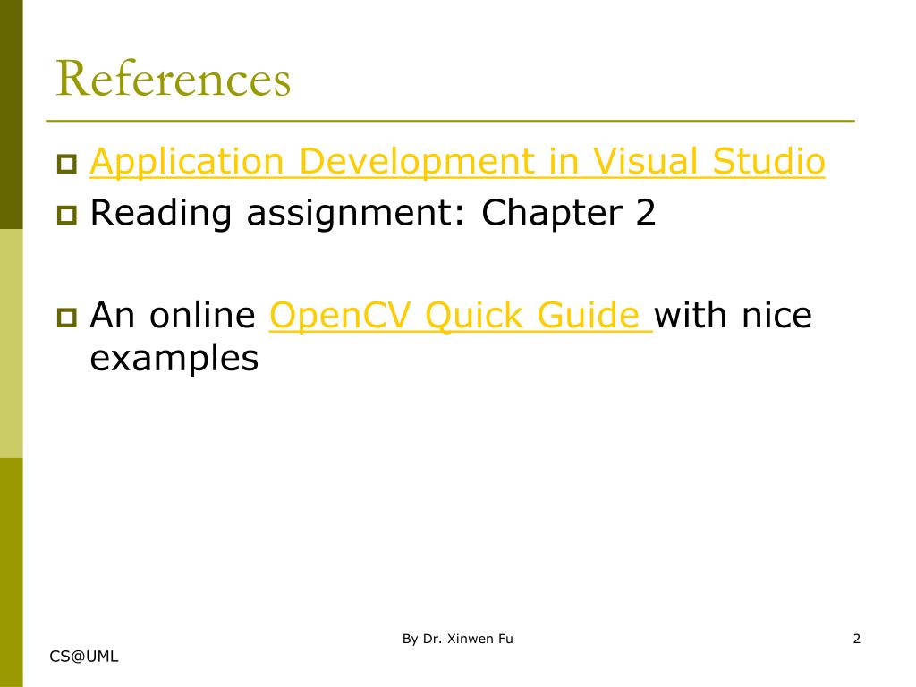Click the CS@UML footer text
The width and height of the screenshot is (916, 687).
point(83,657)
